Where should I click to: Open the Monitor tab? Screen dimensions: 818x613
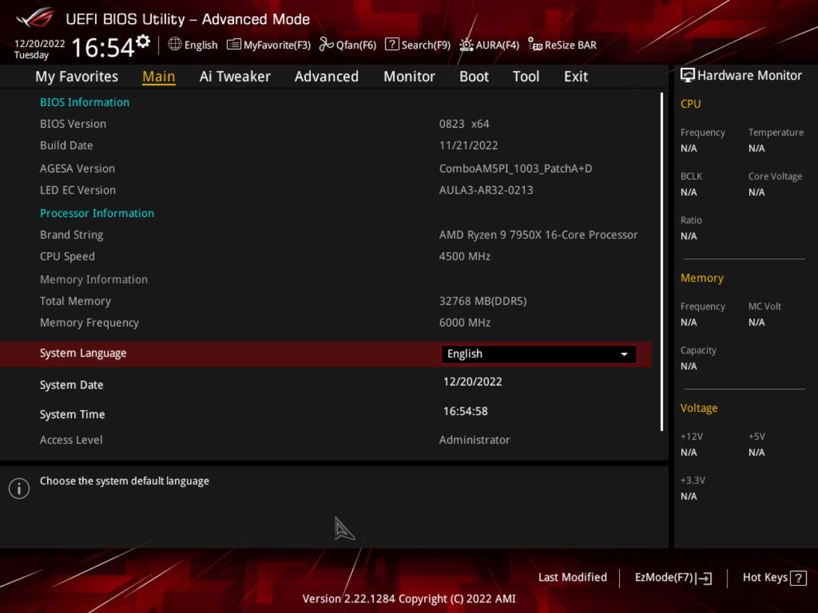point(409,77)
